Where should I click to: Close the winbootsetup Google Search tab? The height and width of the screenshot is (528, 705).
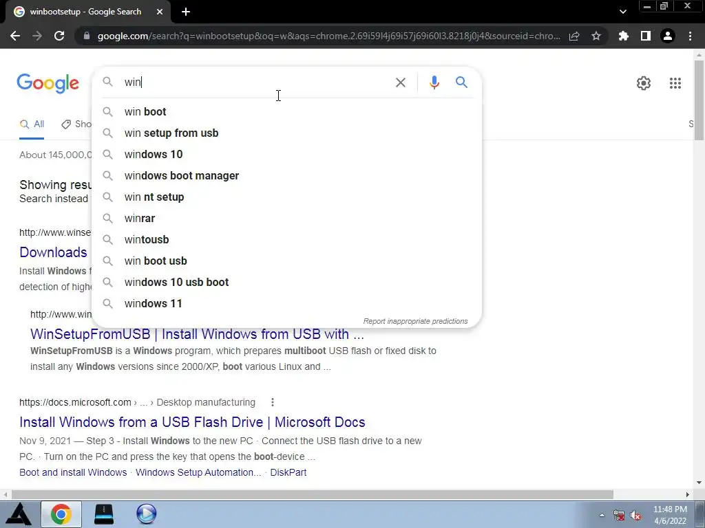[x=160, y=12]
